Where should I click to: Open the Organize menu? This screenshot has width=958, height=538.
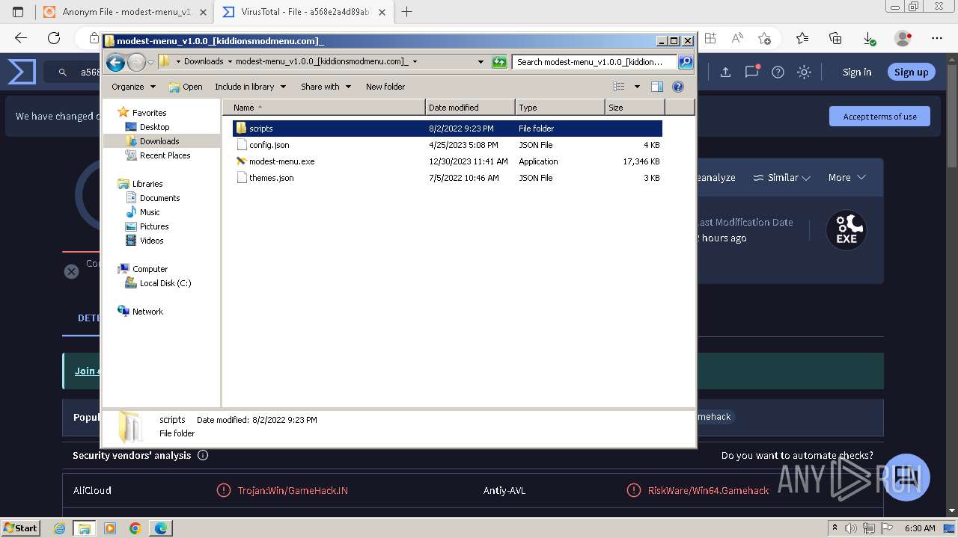[133, 87]
